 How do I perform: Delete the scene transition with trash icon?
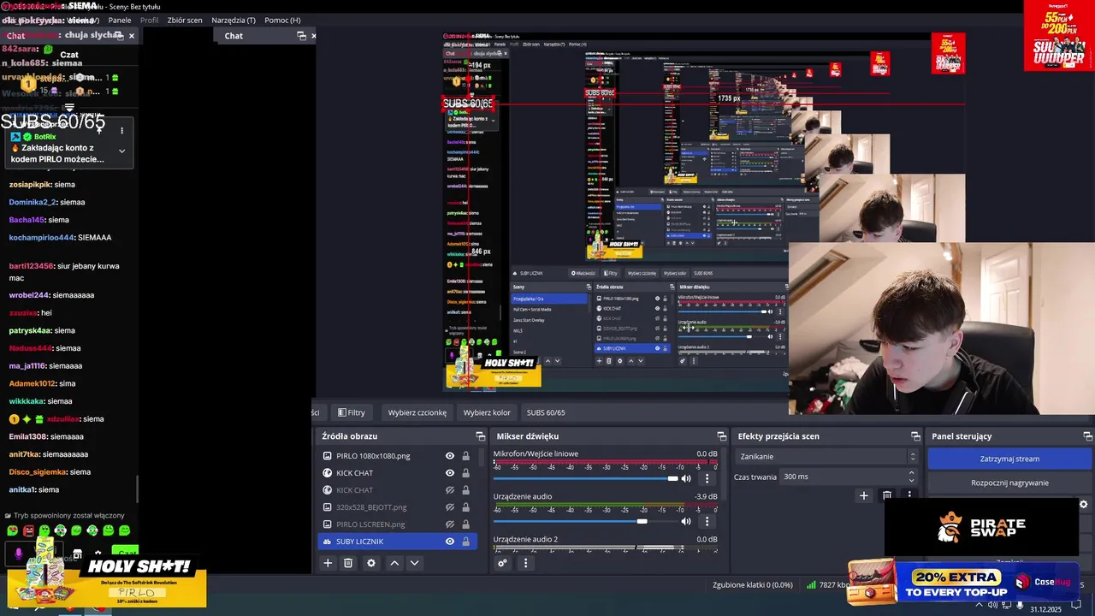(887, 495)
